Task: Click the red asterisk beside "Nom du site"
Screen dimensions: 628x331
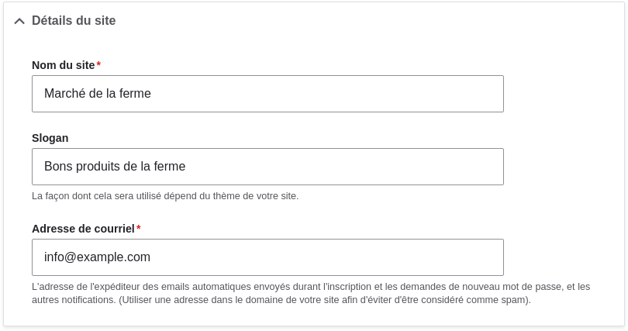Action: (98, 65)
